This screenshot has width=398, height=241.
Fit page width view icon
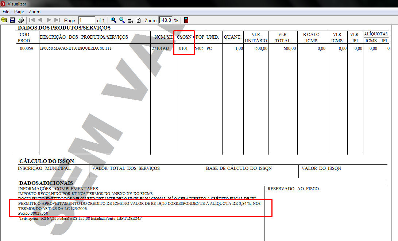click(130, 20)
